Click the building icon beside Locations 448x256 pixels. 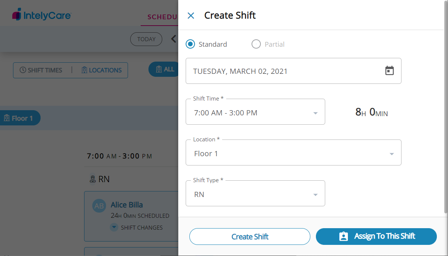pos(84,70)
